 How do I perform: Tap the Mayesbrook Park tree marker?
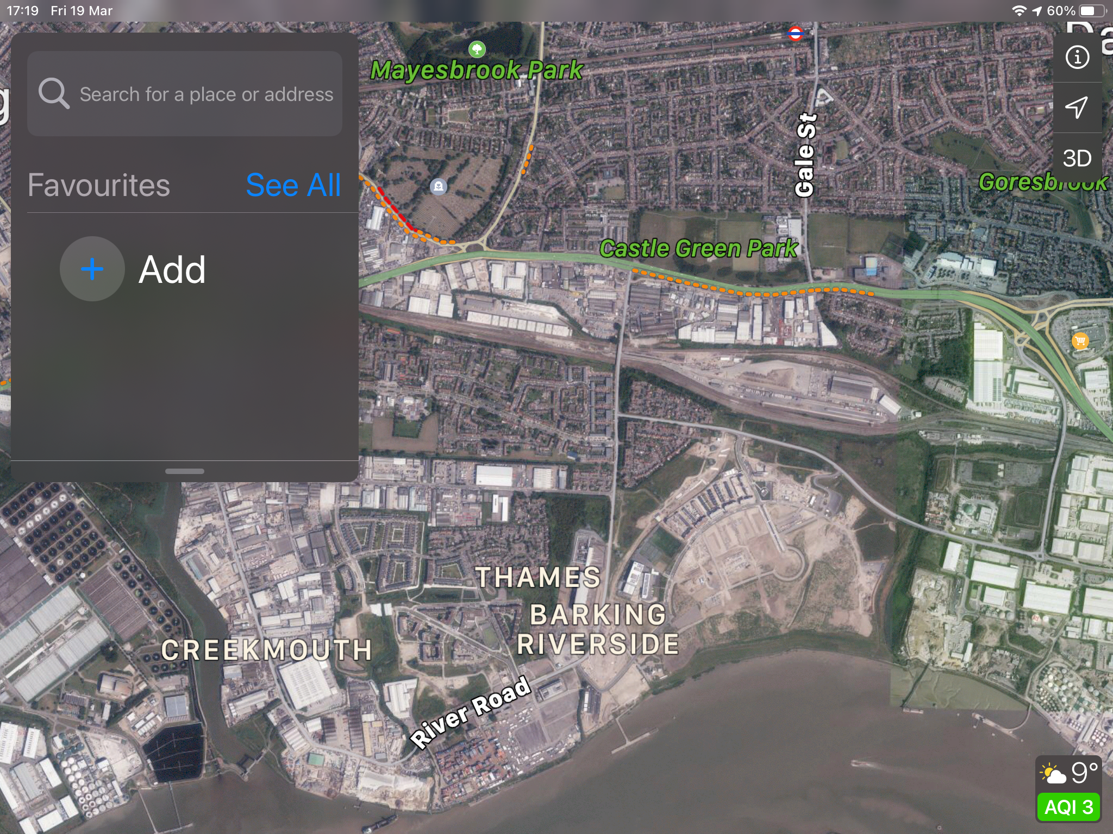pyautogui.click(x=477, y=49)
